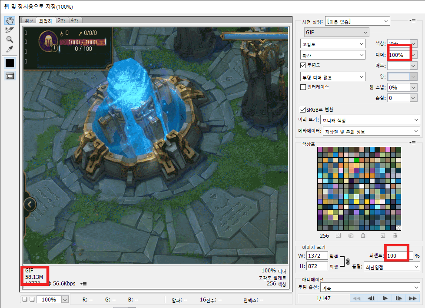Click the web-safe cube color table icon

coord(351,235)
